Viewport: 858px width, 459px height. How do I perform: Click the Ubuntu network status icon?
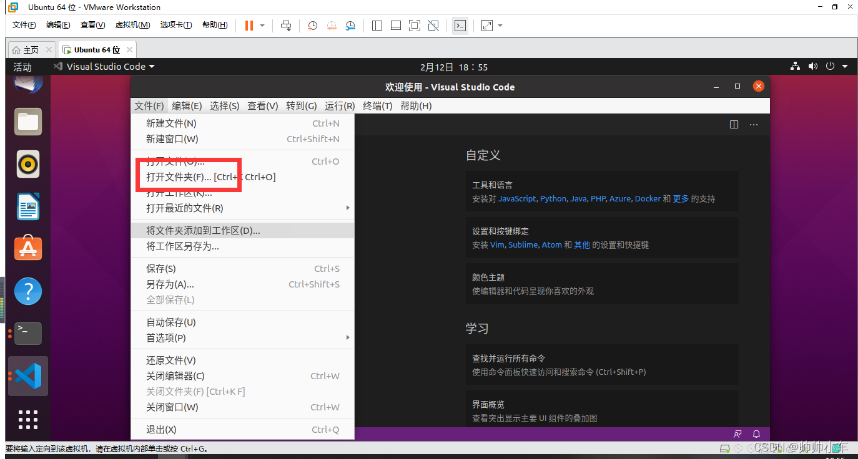pyautogui.click(x=795, y=67)
